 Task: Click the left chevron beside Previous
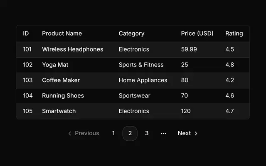coord(70,134)
